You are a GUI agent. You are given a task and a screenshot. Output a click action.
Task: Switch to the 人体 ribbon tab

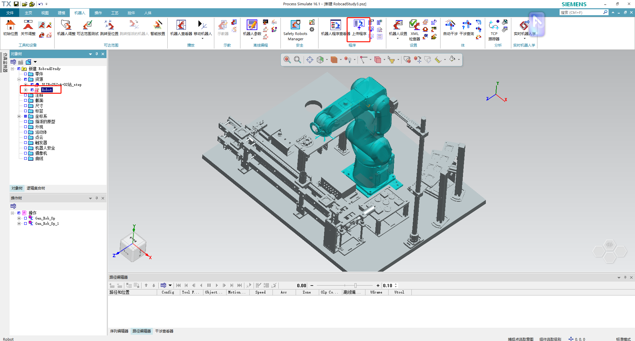tap(148, 13)
